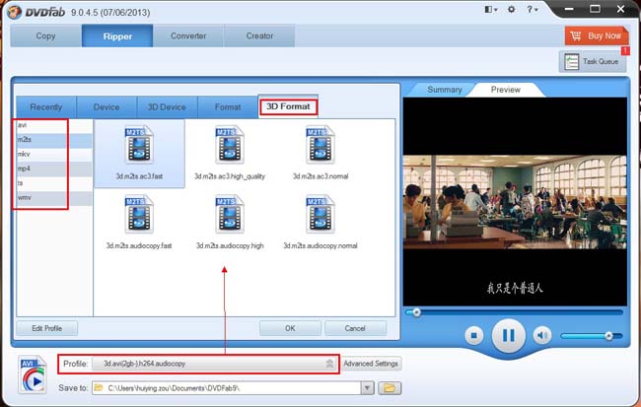
Task: Click the Cancel button
Action: point(355,328)
